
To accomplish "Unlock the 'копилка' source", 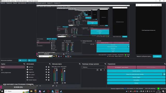I will (49, 77).
